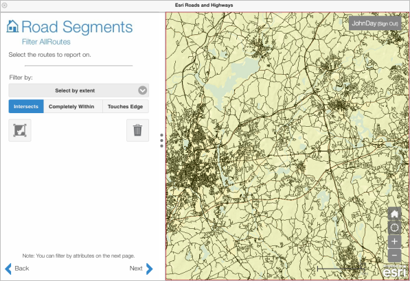The width and height of the screenshot is (410, 281).
Task: Click the Next navigation button
Action: click(x=141, y=269)
